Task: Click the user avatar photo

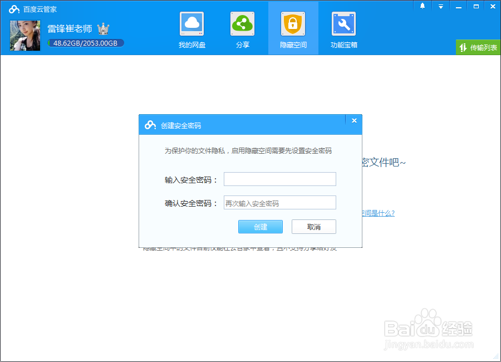Action: [25, 36]
